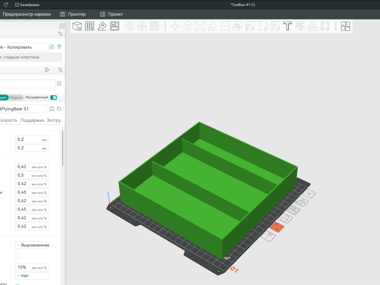
Task: Open printer section settings sliders icon
Action: (60, 34)
